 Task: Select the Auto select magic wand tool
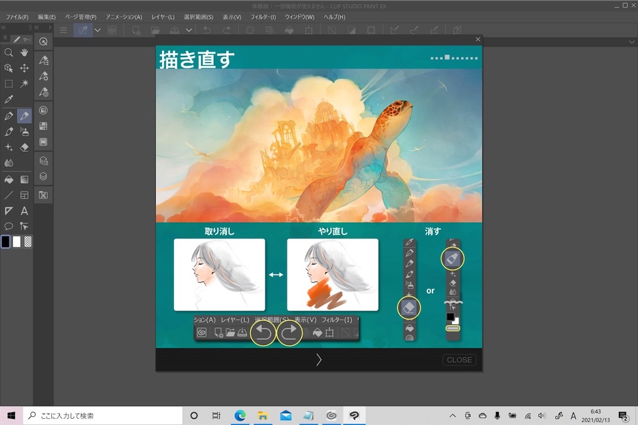pyautogui.click(x=24, y=84)
